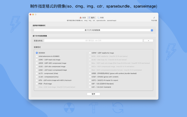
Task: Switch to the 刻录 burn tab
Action: (83, 18)
